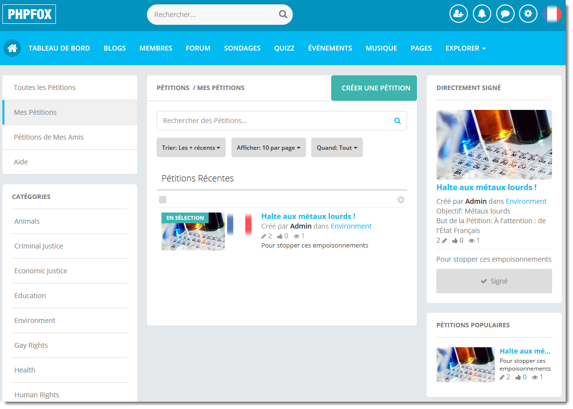Click the PHPFOX logo
The height and width of the screenshot is (409, 573).
(29, 14)
